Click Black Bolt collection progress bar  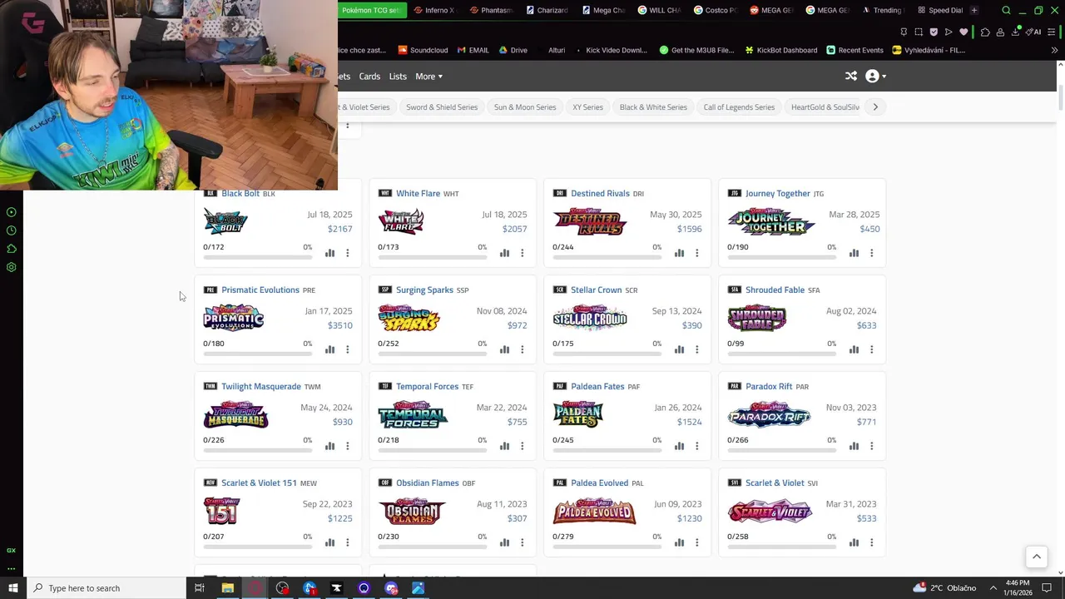click(x=257, y=257)
